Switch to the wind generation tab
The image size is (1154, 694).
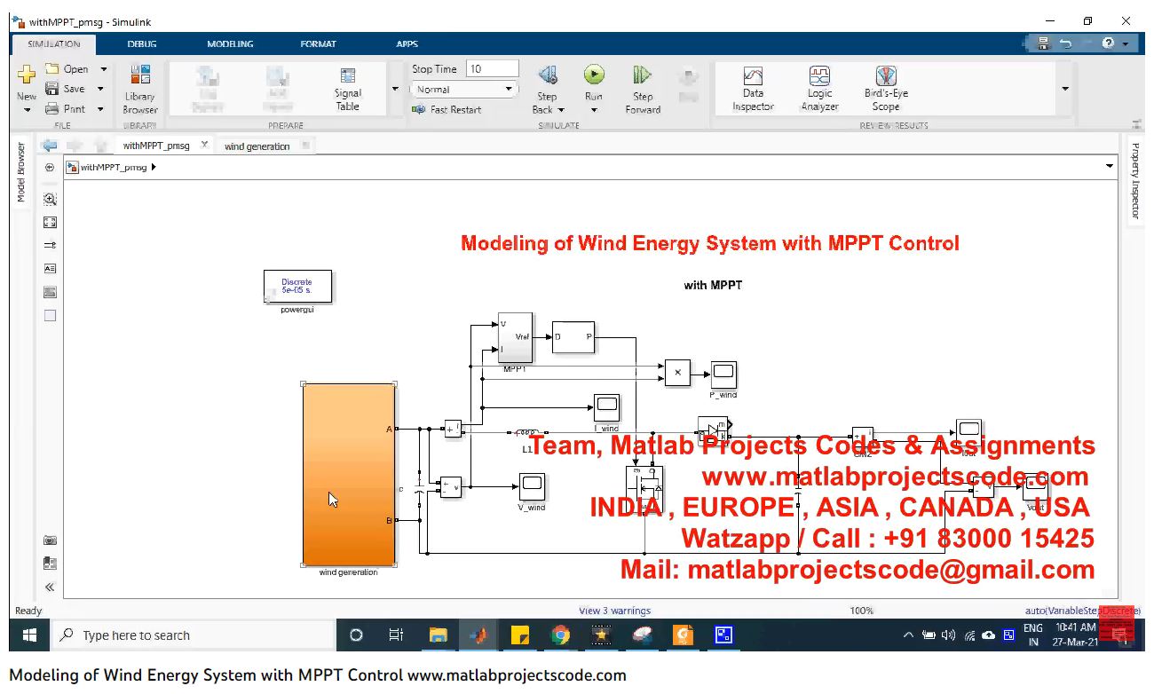[x=257, y=146]
